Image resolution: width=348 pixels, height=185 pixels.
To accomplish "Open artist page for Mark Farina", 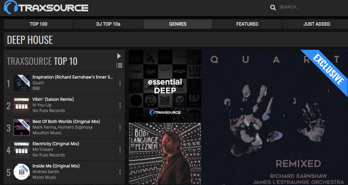I will coord(44,127).
